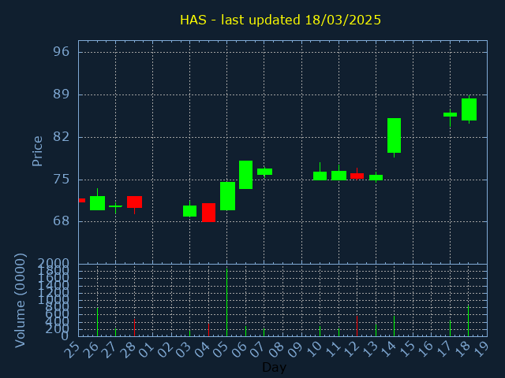This screenshot has height=378, width=505.
Task: Click the red volume bar for day 28
Action: coord(134,328)
